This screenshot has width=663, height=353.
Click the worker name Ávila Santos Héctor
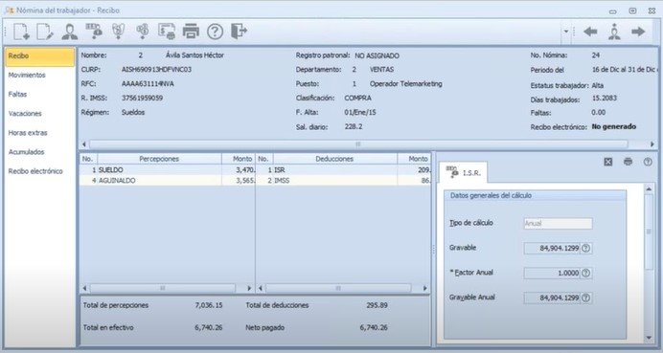pyautogui.click(x=194, y=55)
